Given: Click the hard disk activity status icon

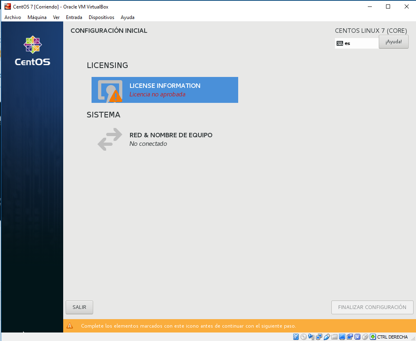Looking at the screenshot, I should point(296,337).
